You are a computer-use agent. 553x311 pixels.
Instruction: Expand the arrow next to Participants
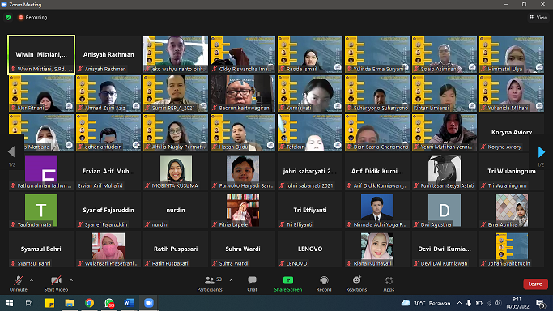click(x=231, y=281)
